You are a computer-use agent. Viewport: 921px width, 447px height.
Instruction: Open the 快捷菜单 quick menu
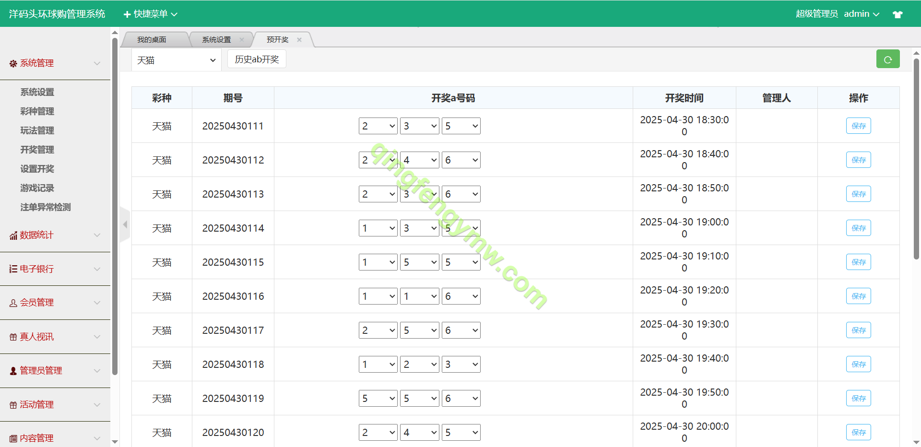click(151, 14)
